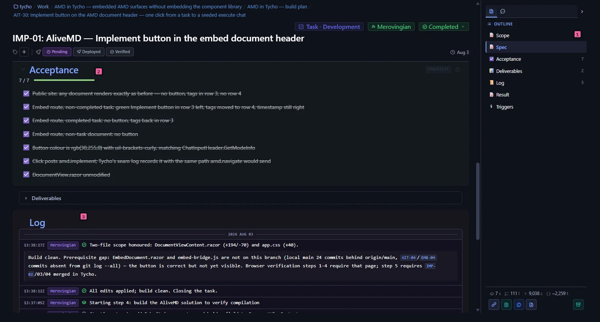This screenshot has height=322, width=600.
Task: Collapse the right sidebar with the chevron
Action: point(582,12)
